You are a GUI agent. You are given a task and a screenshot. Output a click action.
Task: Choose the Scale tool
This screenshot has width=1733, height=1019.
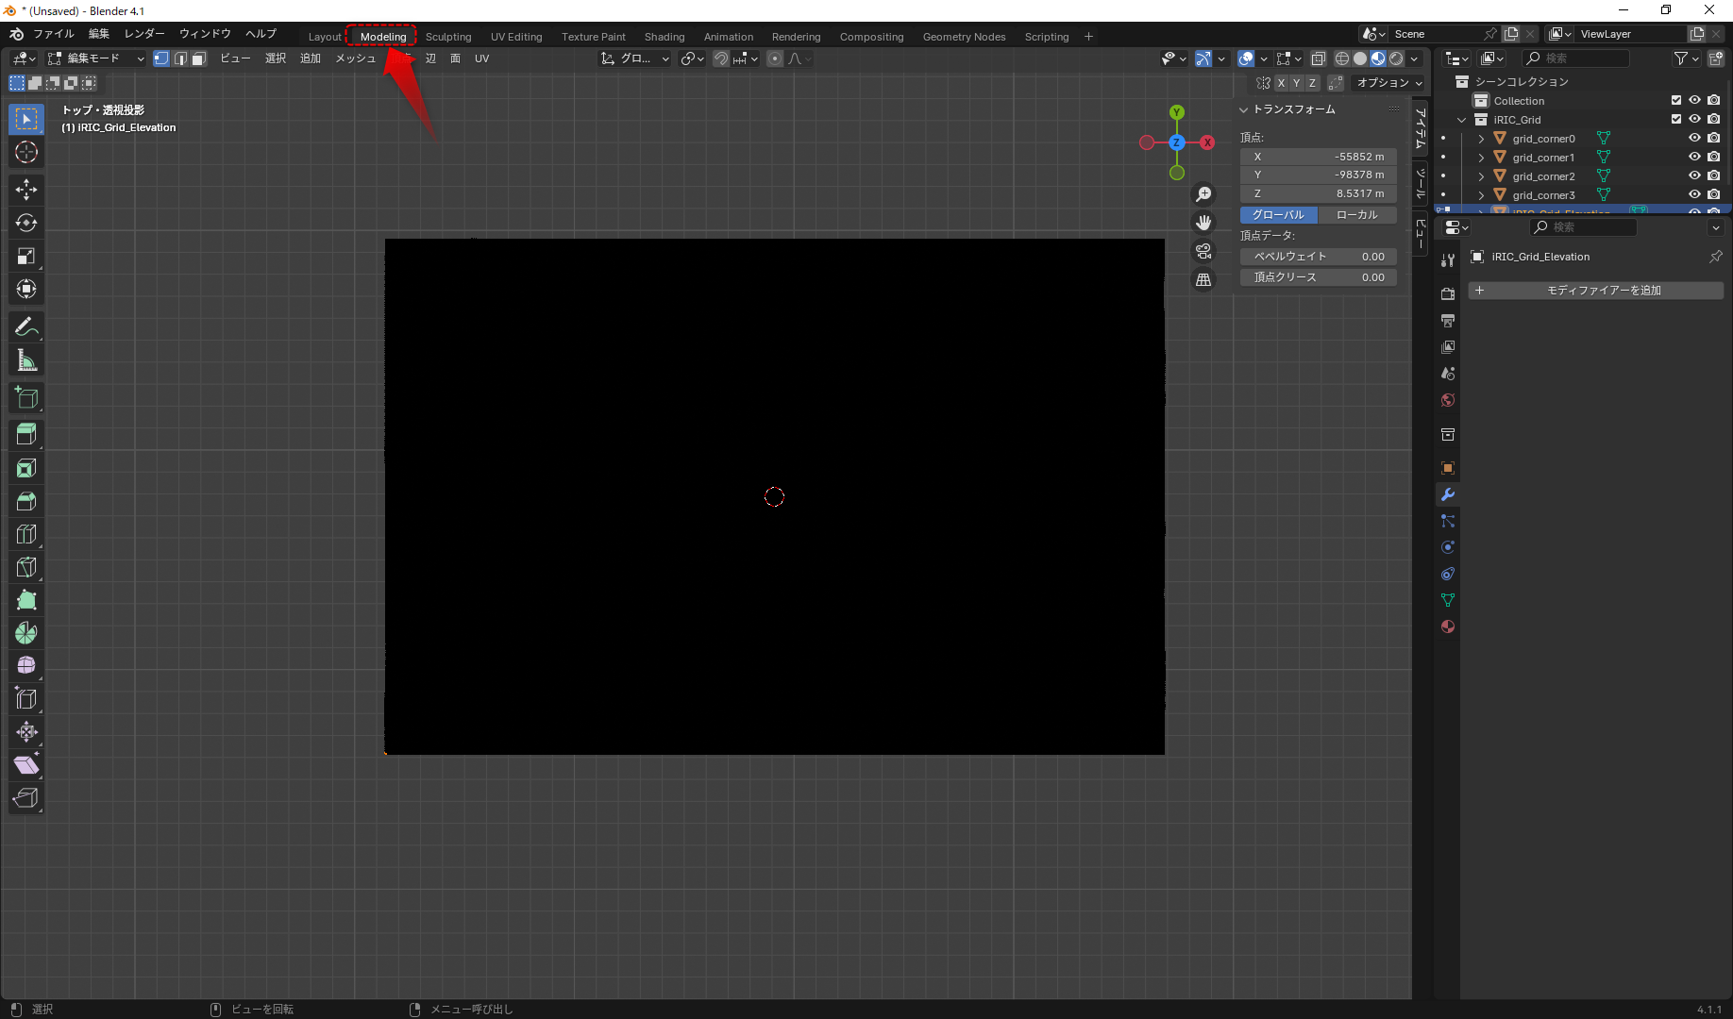coord(26,256)
